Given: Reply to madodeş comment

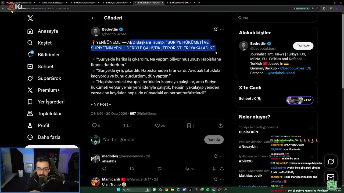Looking at the screenshot, I should (104, 169).
